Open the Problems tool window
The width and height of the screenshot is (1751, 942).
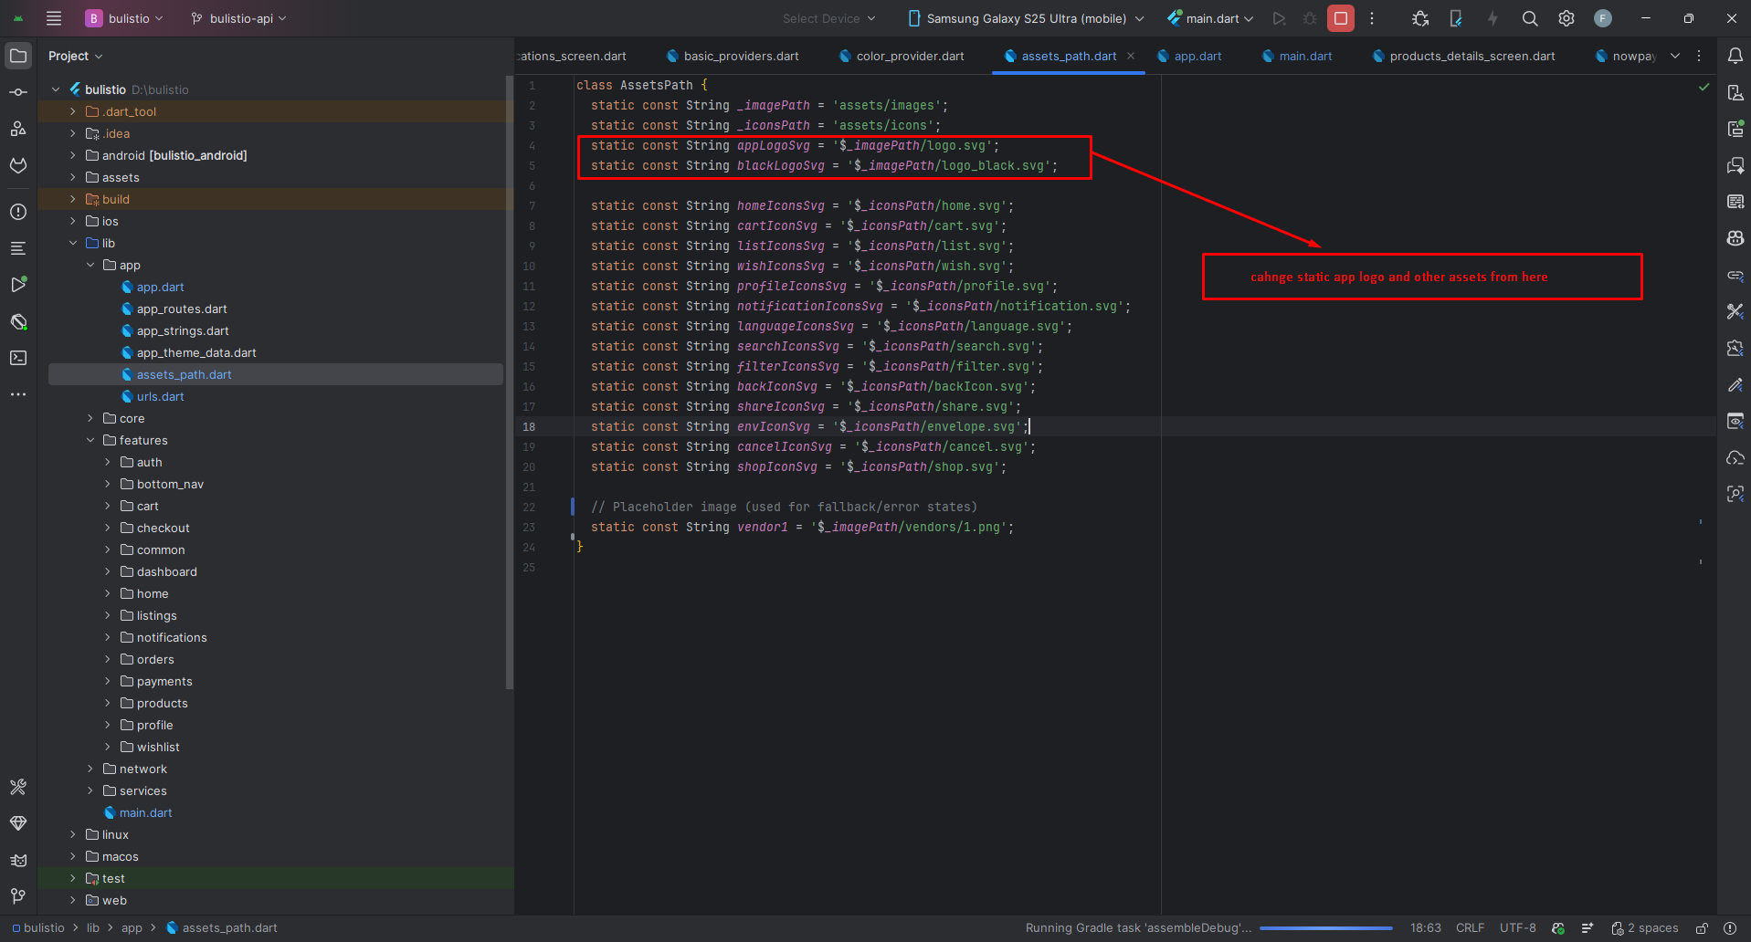point(18,212)
